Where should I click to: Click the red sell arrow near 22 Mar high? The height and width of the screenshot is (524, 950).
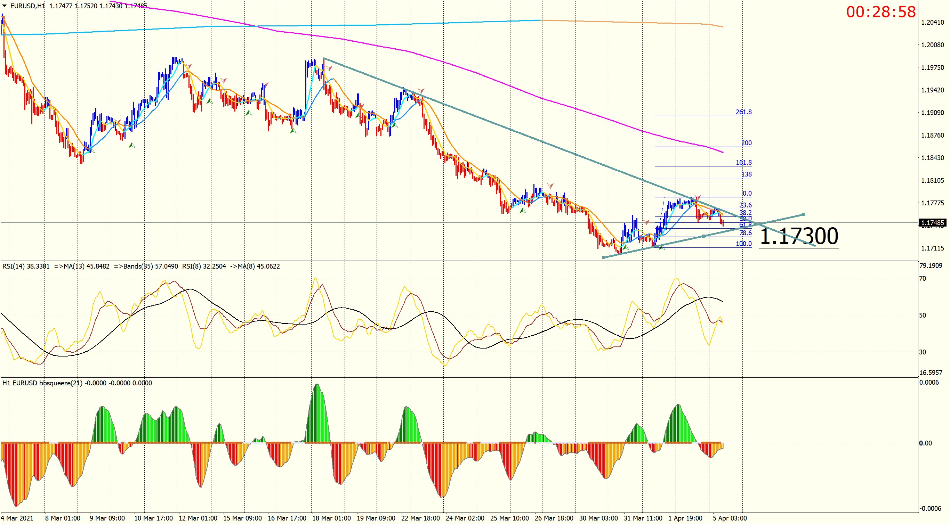pos(421,91)
